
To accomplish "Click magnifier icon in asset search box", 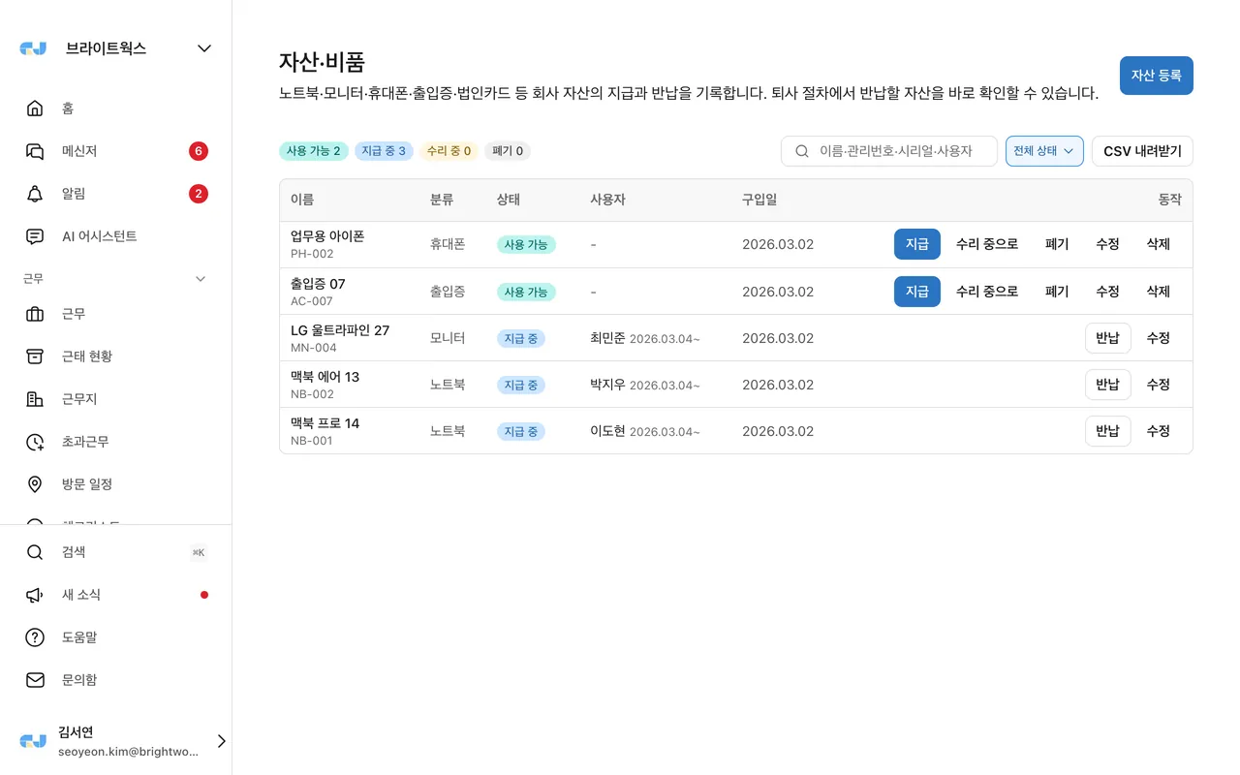I will coord(802,151).
